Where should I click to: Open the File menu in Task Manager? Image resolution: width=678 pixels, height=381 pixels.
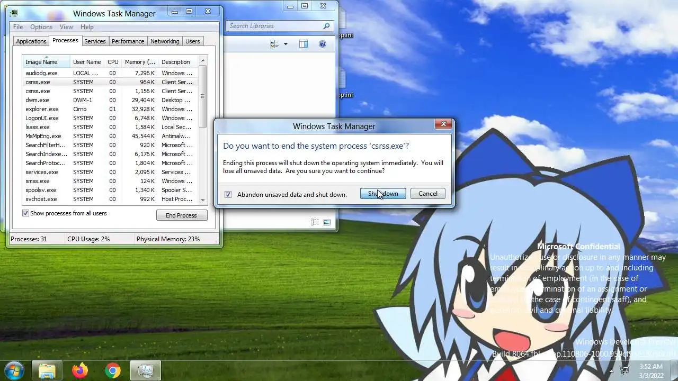[18, 27]
